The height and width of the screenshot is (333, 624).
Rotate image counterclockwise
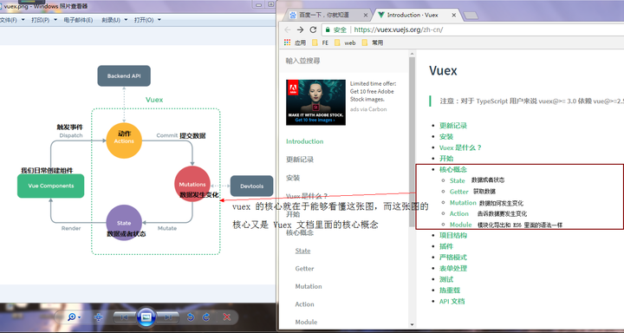(x=190, y=317)
